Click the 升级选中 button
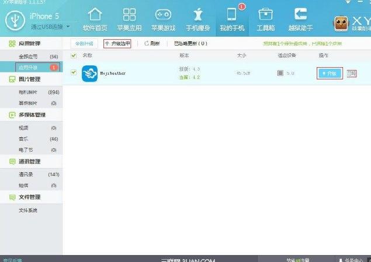371x262 pixels. [117, 43]
